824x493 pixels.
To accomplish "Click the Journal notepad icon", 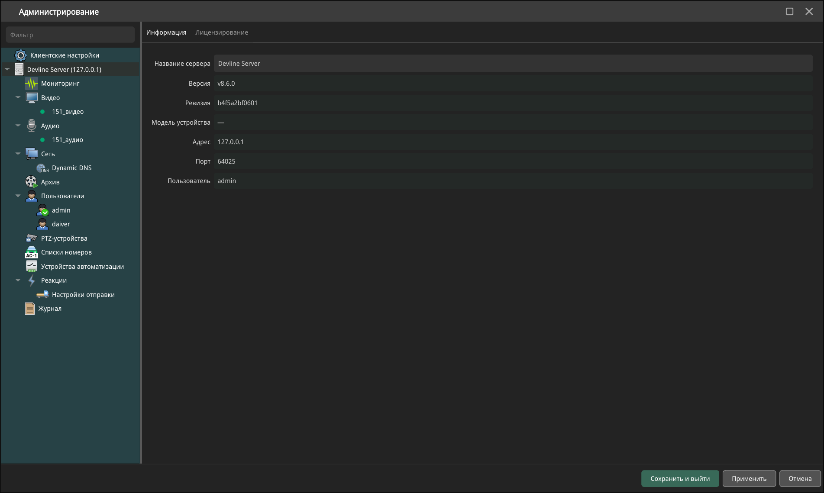I will (x=30, y=309).
